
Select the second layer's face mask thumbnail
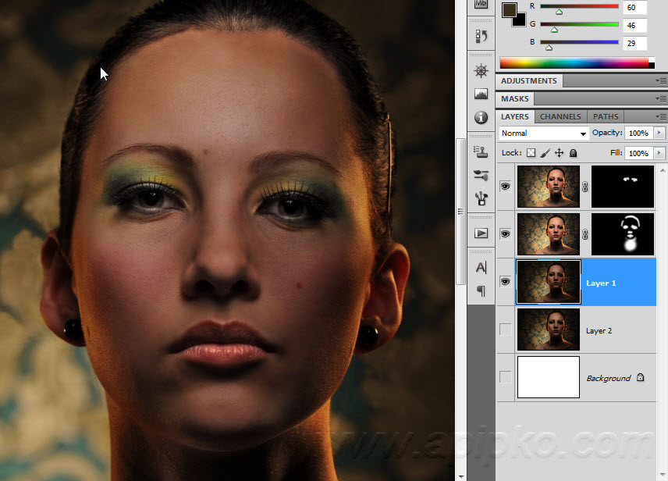(623, 234)
